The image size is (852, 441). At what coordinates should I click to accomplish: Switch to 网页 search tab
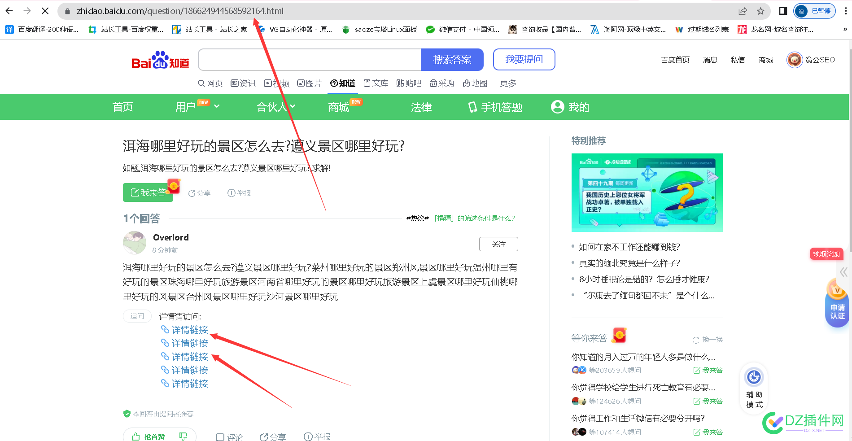(210, 83)
